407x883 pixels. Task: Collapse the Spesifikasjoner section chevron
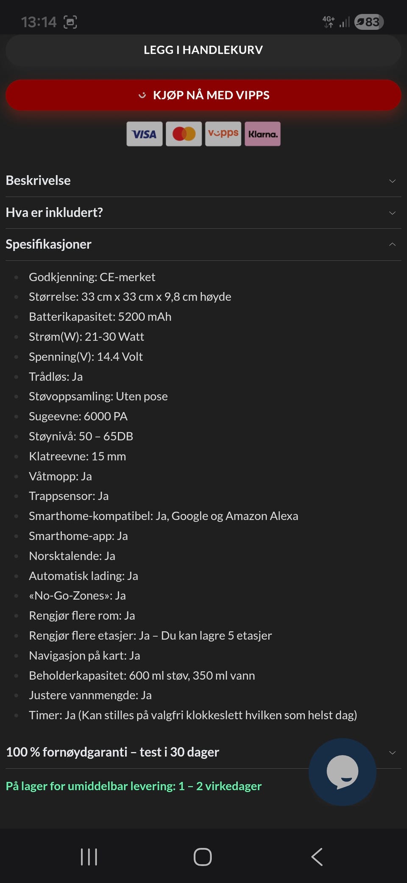click(392, 245)
